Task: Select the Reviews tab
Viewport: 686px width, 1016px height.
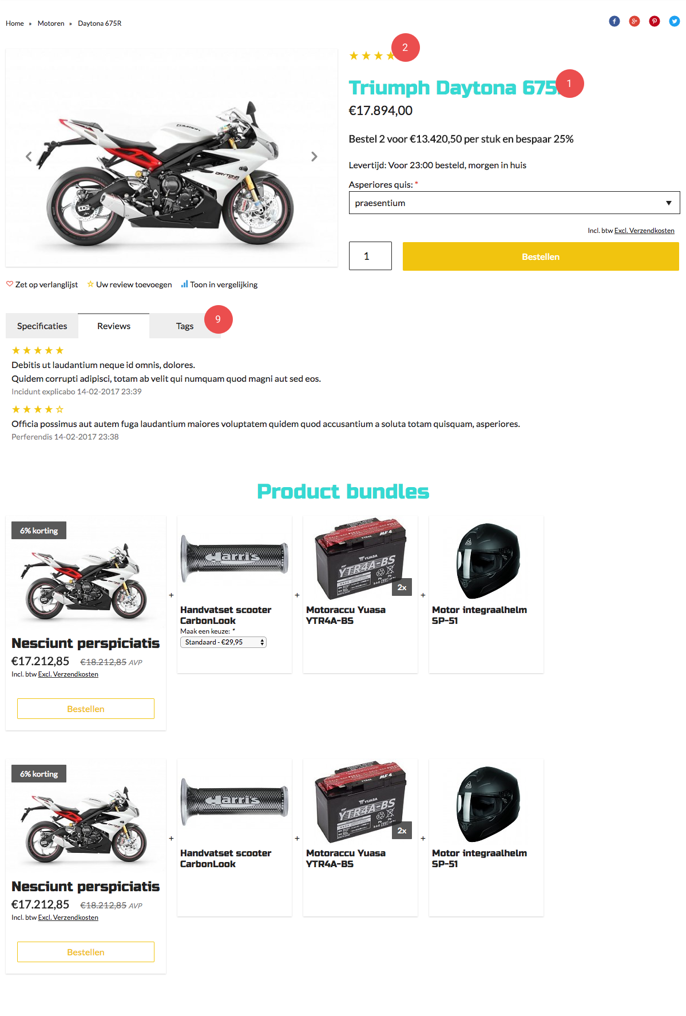Action: pos(114,326)
